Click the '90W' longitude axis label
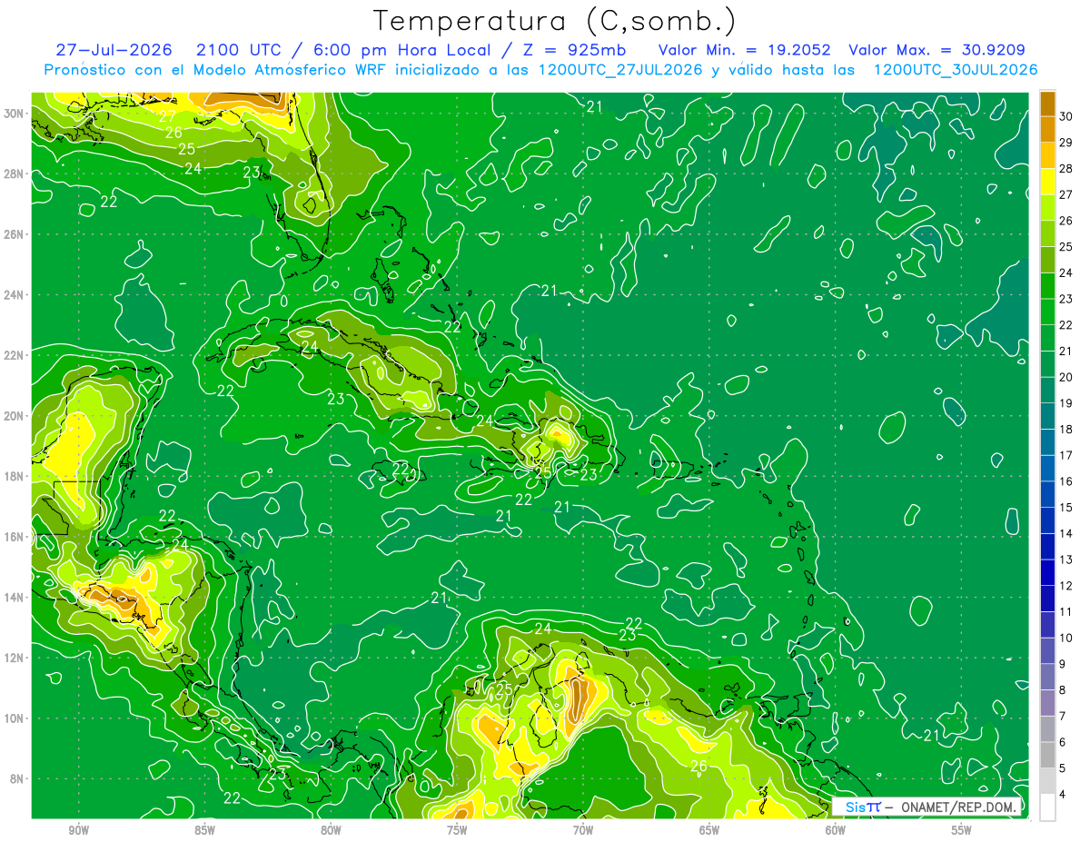1090x842 pixels. click(x=78, y=830)
